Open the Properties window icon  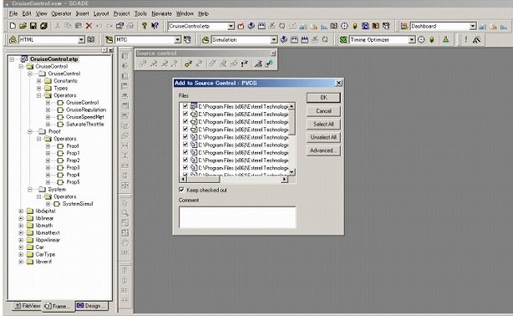pyautogui.click(x=119, y=26)
